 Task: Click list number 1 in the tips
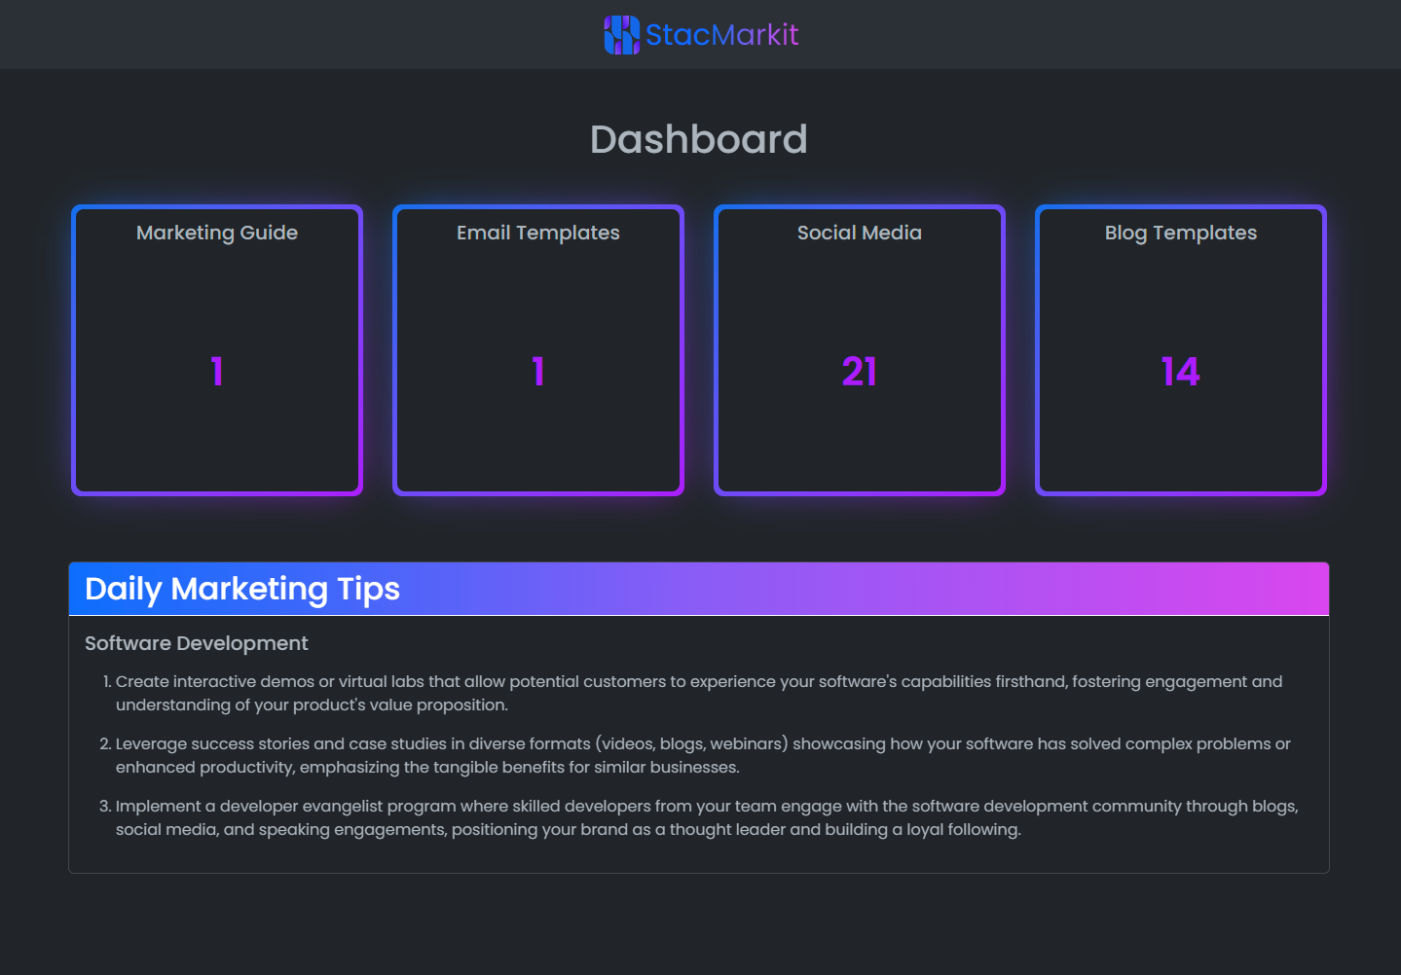(x=106, y=681)
